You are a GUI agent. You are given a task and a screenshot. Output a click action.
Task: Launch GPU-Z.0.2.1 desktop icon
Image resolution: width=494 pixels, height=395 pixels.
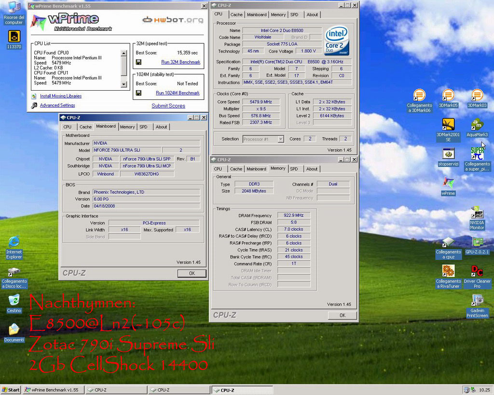(x=477, y=245)
